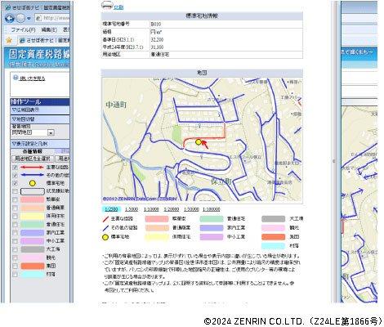Select the 1/10000 map scale link
384x327 pixels.
pyautogui.click(x=151, y=209)
